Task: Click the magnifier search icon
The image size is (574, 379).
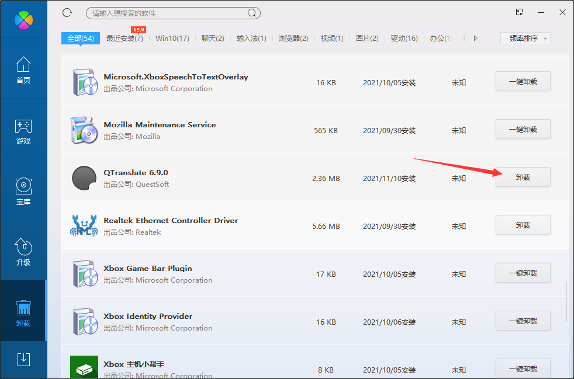Action: point(252,13)
